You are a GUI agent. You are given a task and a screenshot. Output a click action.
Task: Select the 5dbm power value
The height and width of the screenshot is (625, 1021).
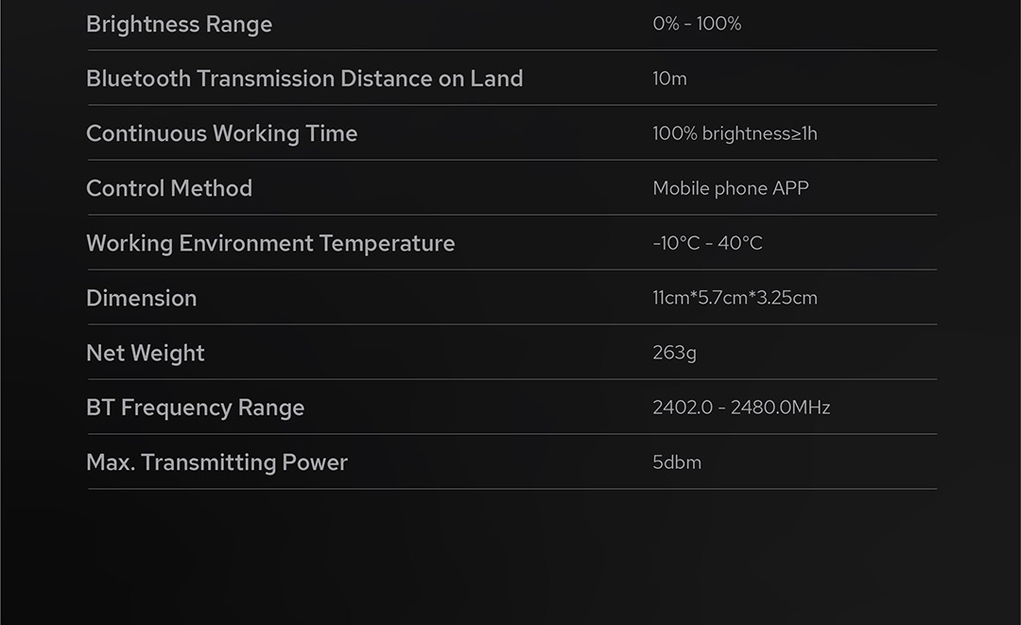pyautogui.click(x=677, y=463)
